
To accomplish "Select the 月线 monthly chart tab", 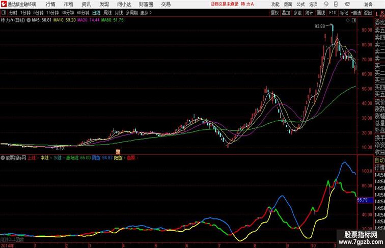I will click(x=119, y=13).
